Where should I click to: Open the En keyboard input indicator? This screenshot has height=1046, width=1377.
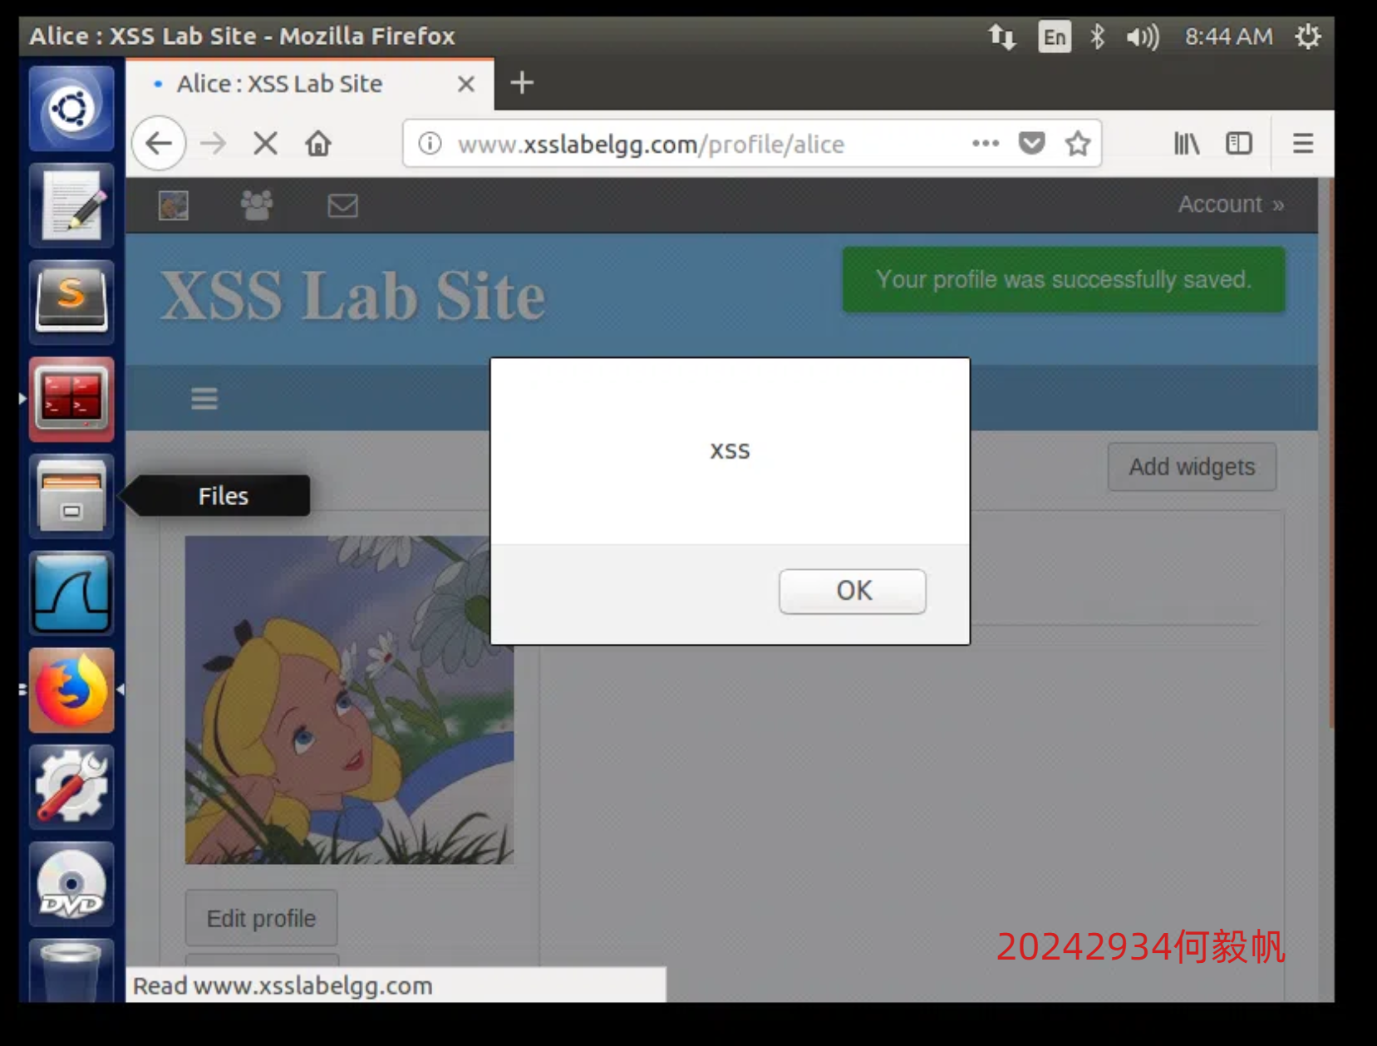[x=1055, y=37]
